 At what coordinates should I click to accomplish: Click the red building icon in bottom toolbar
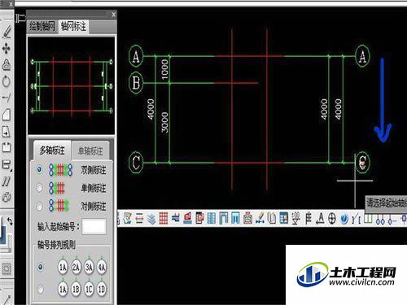[188, 219]
